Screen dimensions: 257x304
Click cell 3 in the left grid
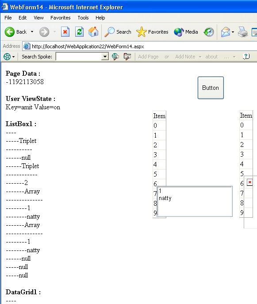(x=159, y=155)
